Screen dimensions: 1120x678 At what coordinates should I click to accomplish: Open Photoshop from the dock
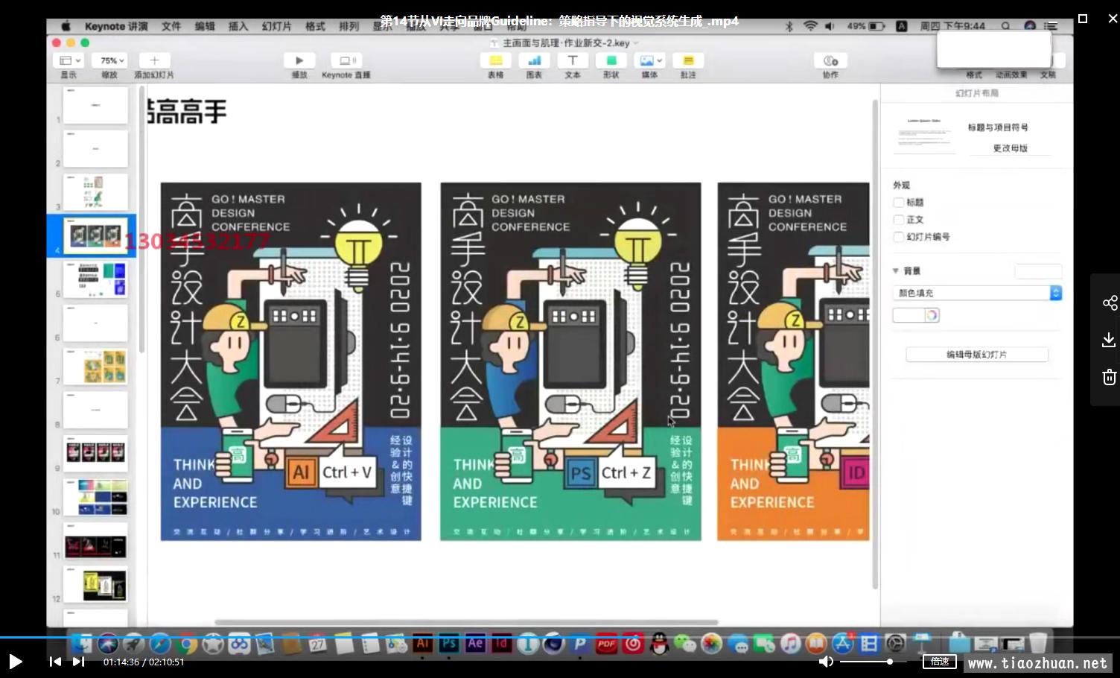coord(449,643)
